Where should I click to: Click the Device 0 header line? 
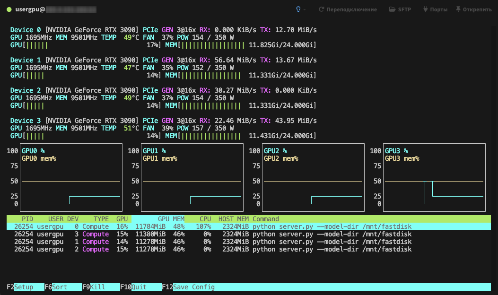click(x=163, y=30)
